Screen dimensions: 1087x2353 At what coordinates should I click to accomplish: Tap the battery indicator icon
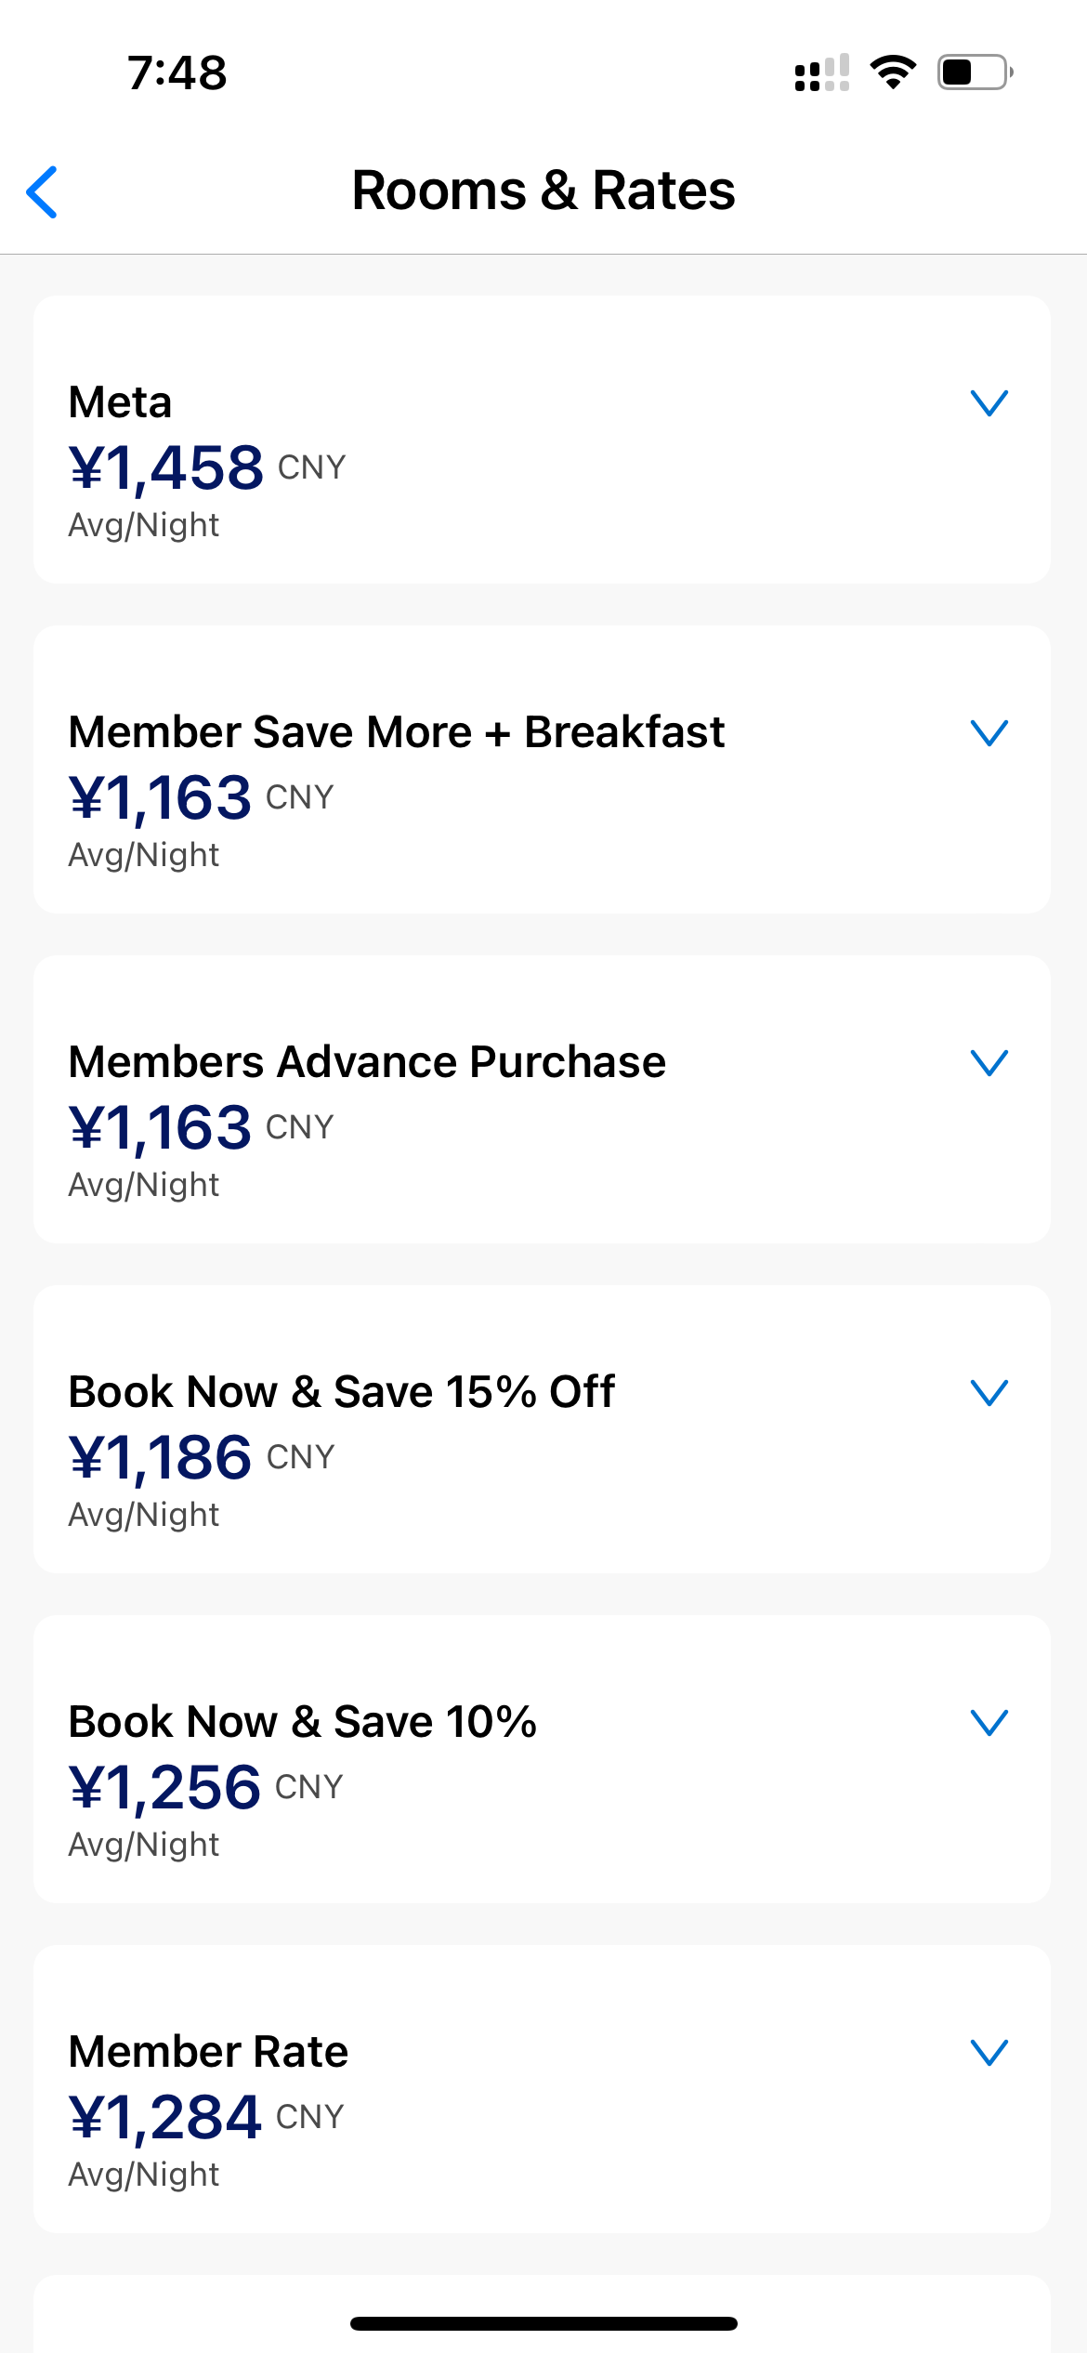coord(974,72)
